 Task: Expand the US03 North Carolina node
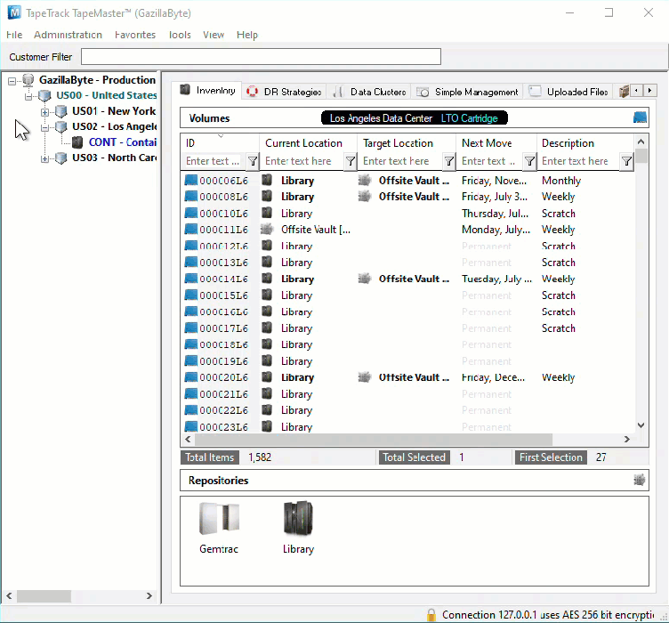point(44,159)
